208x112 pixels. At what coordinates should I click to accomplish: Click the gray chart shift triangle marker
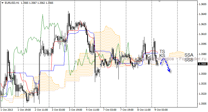coord(160,2)
